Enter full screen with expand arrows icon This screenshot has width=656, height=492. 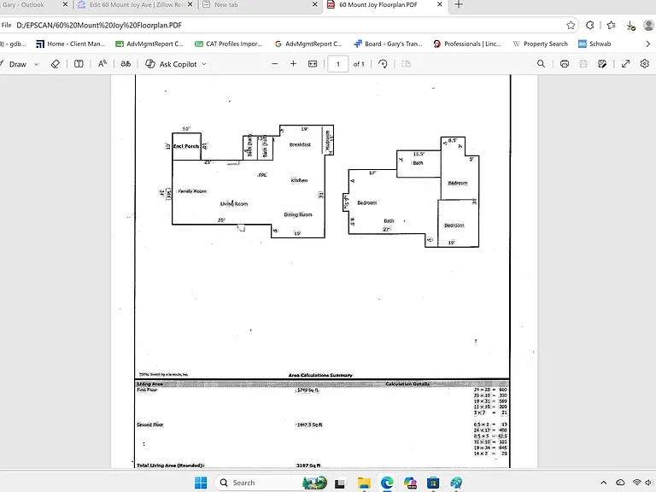625,64
